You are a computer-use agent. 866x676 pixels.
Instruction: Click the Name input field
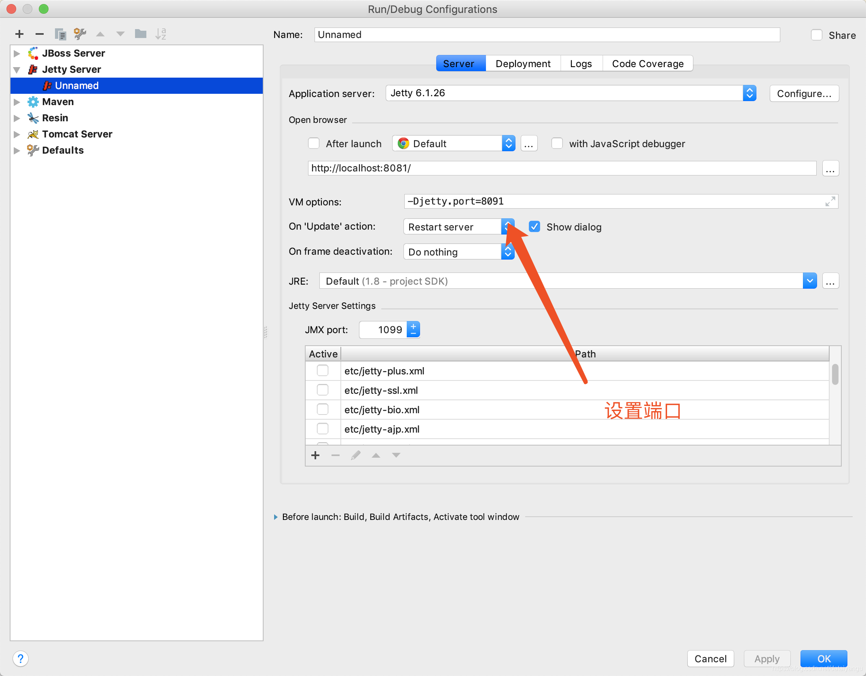click(547, 35)
